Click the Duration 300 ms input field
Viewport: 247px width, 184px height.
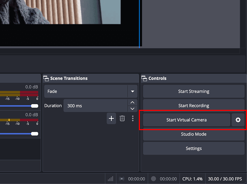pos(95,106)
